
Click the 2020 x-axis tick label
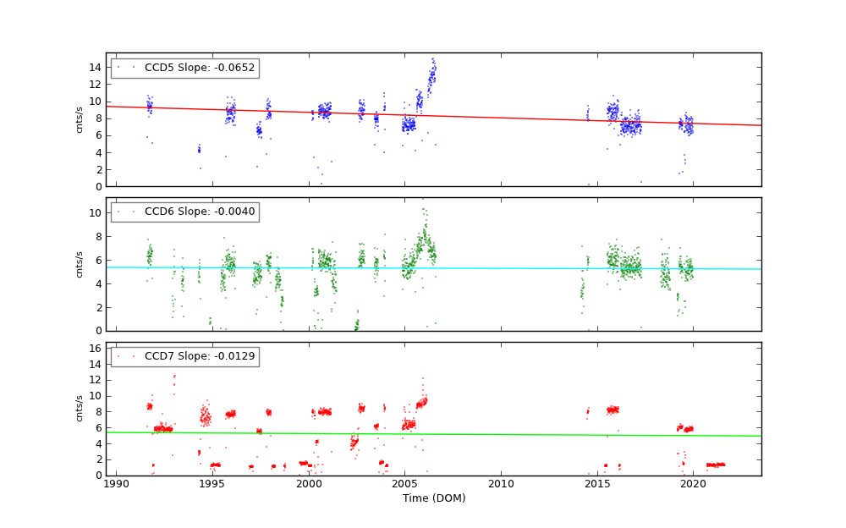(x=694, y=484)
